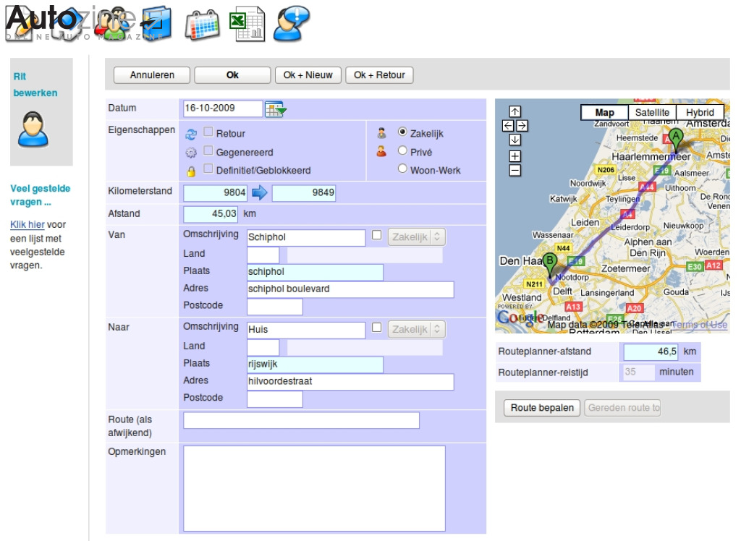This screenshot has height=541, width=741.
Task: Click the blue arrow between kilometer readings
Action: tap(260, 192)
